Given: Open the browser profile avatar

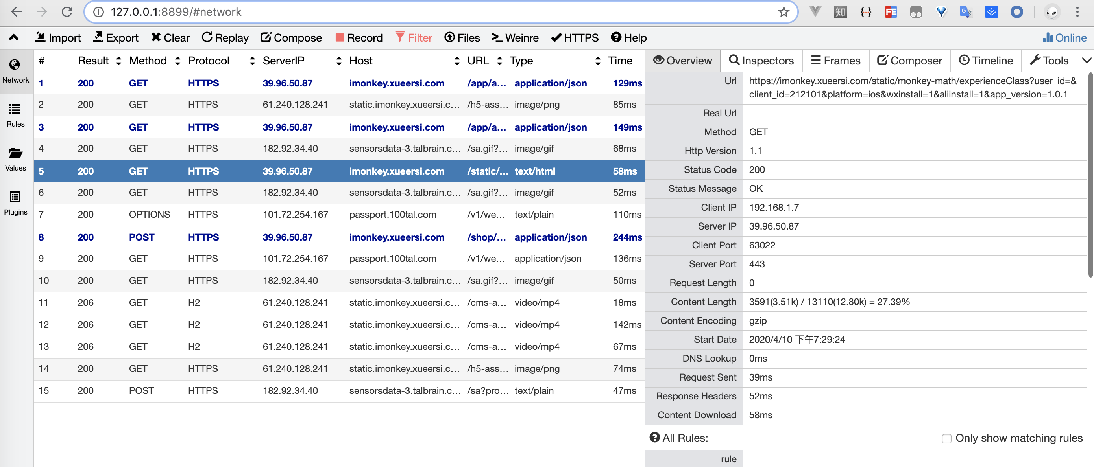Looking at the screenshot, I should point(1051,12).
